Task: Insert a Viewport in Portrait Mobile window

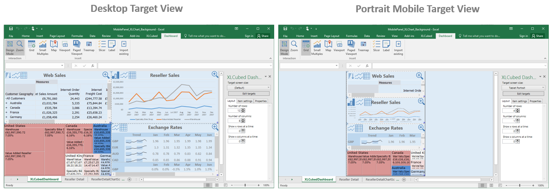Action: click(339, 46)
